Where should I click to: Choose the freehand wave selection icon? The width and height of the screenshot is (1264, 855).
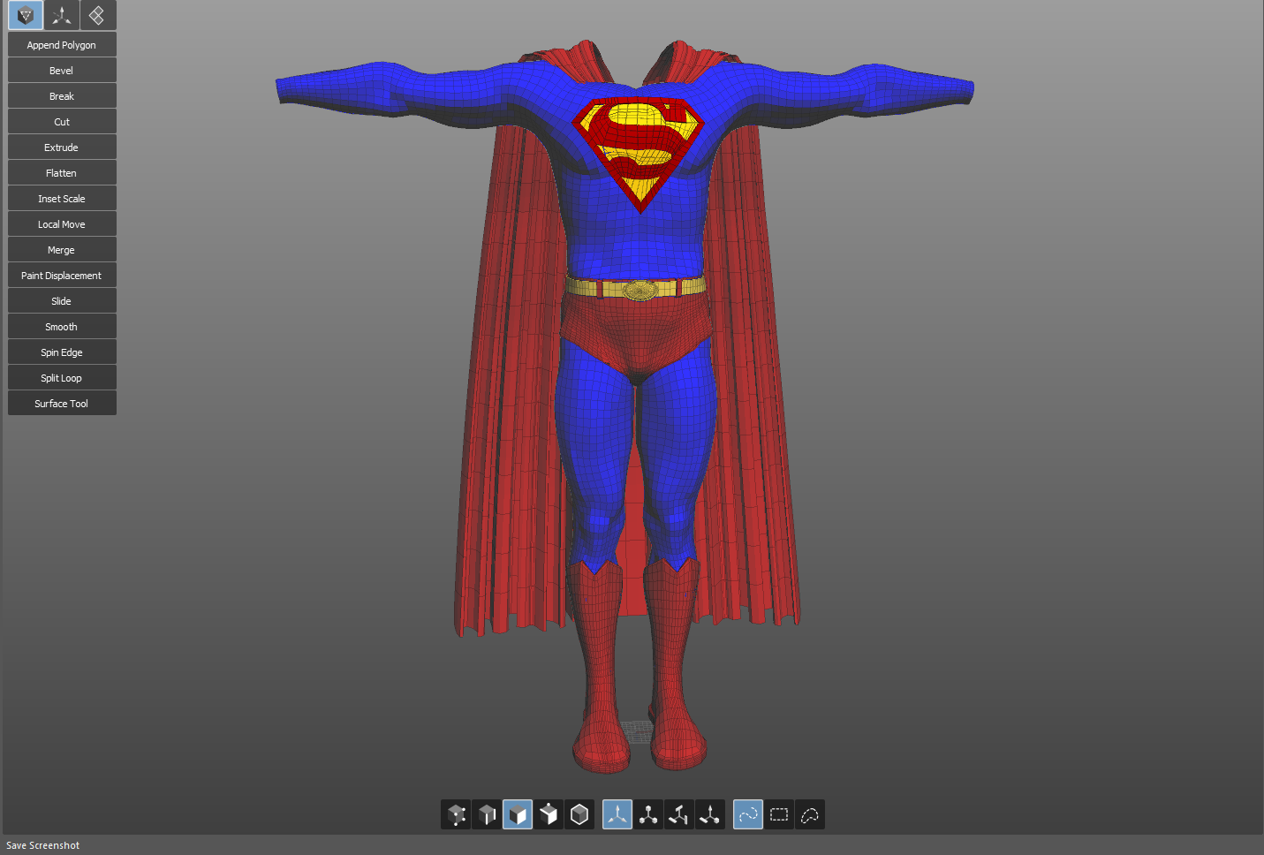[x=748, y=814]
